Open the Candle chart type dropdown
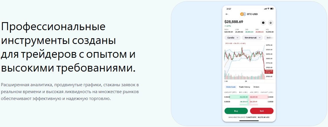The image size is (328, 127). 233,38
